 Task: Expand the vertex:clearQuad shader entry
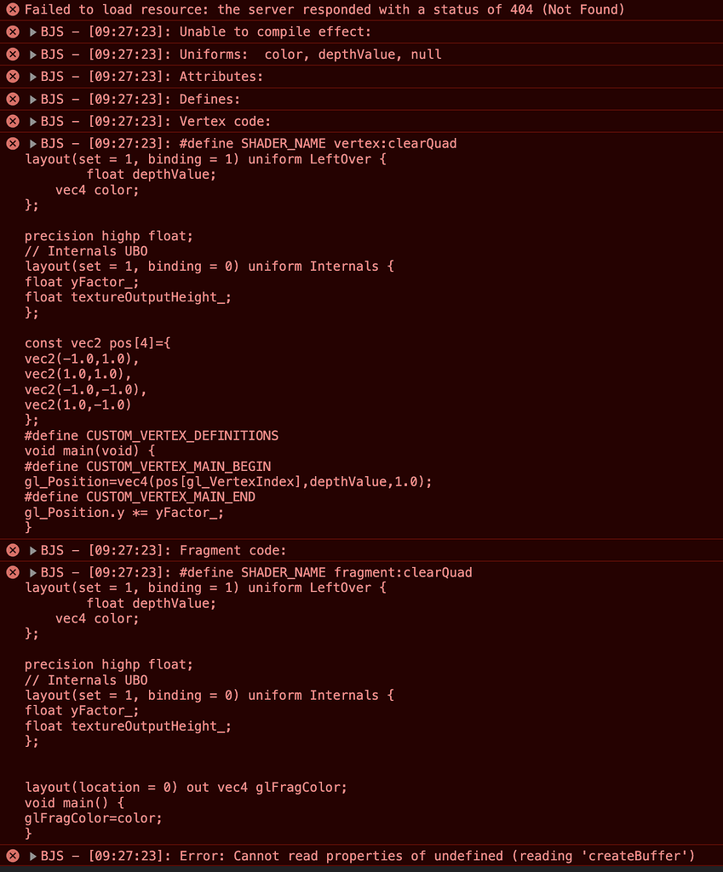click(33, 143)
